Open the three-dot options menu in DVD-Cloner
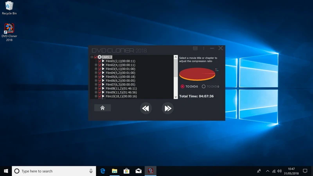This screenshot has height=176, width=313. pyautogui.click(x=203, y=48)
